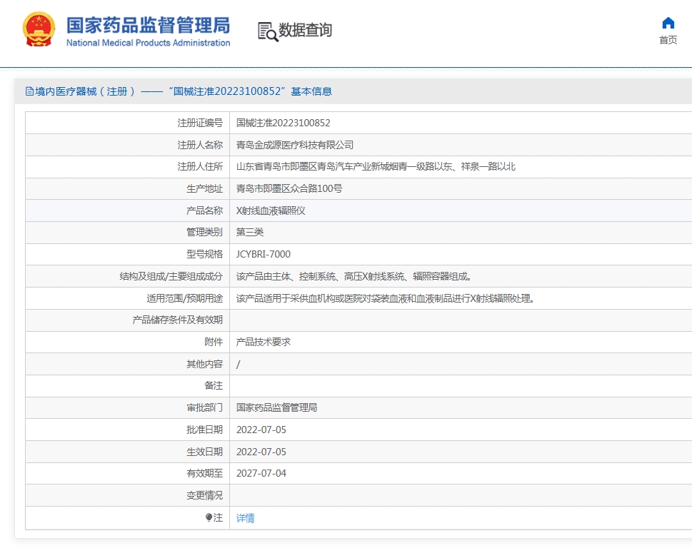Screen dimensions: 692x553
Task: Select 青岛市即墨区众合路100号 cell
Action: (x=289, y=188)
